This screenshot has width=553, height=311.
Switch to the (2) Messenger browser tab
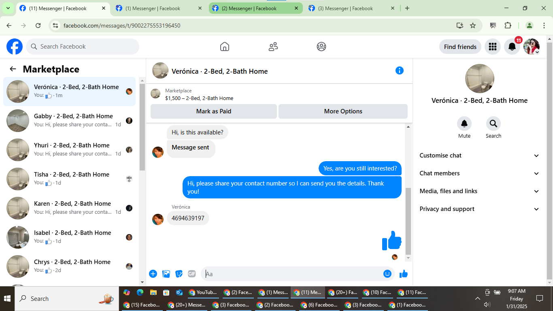coord(255,8)
